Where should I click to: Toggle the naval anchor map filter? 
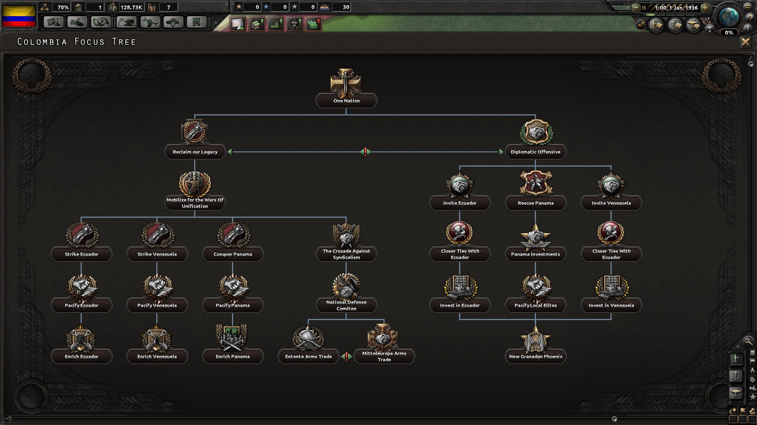(736, 376)
